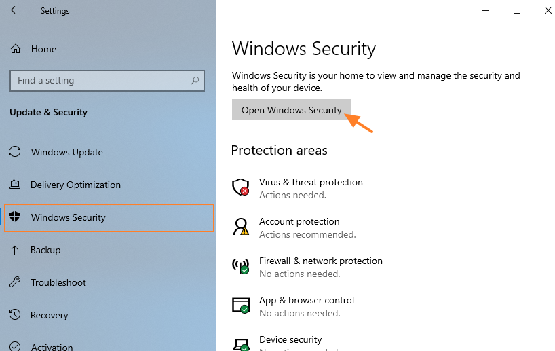Click the search magnifier icon
The height and width of the screenshot is (351, 555).
[195, 81]
